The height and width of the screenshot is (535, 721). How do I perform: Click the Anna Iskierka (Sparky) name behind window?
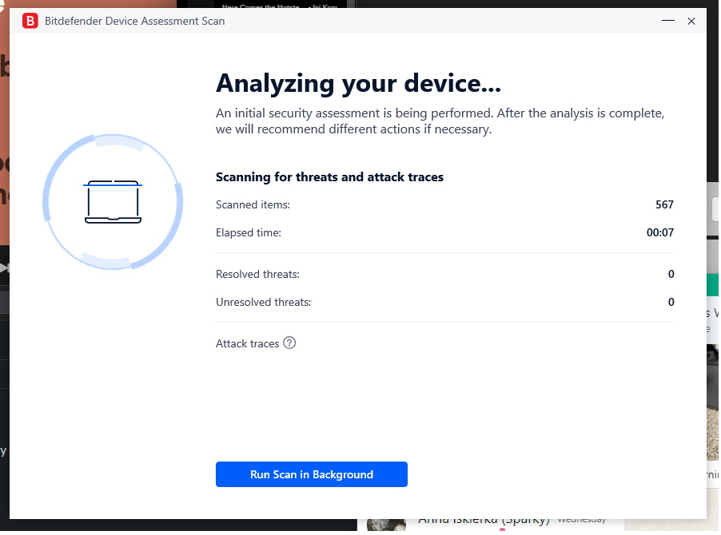[x=484, y=521]
